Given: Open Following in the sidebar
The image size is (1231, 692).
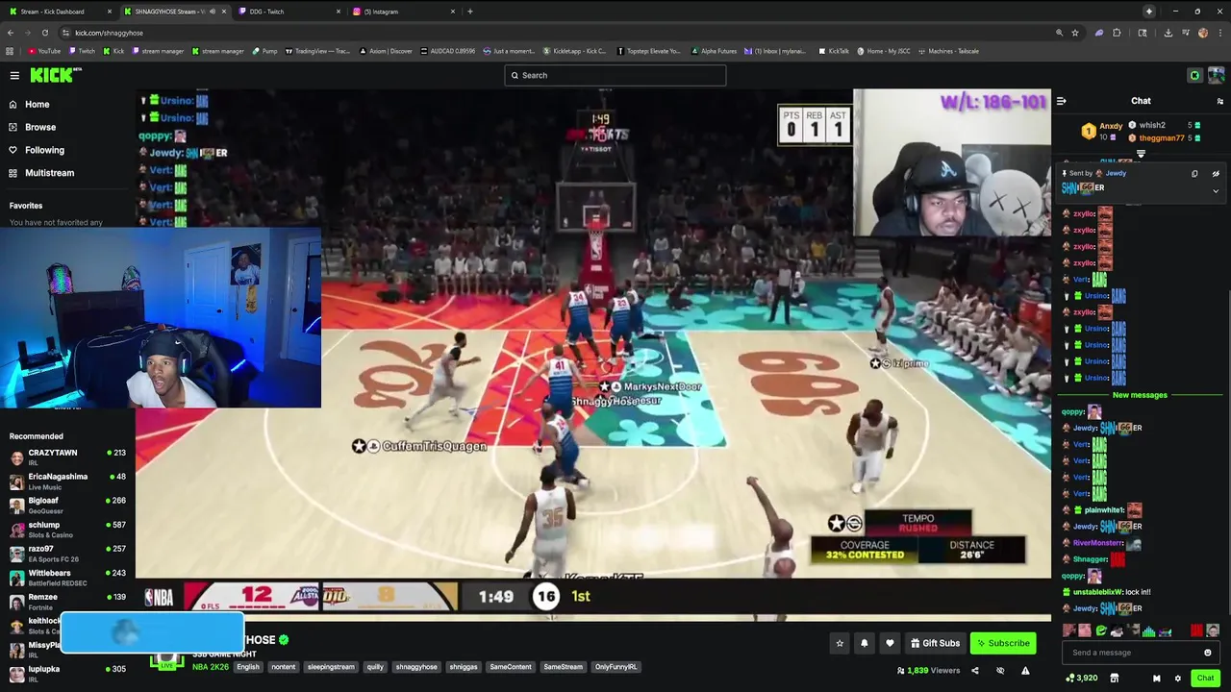Looking at the screenshot, I should click(x=44, y=150).
